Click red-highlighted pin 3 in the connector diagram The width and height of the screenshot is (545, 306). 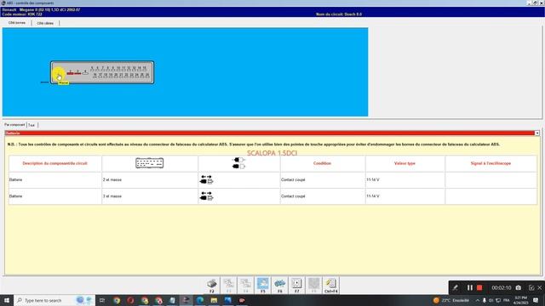(77, 72)
